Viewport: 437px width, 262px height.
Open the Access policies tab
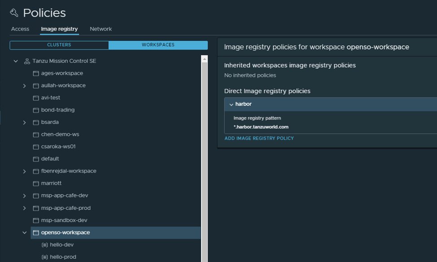point(20,29)
